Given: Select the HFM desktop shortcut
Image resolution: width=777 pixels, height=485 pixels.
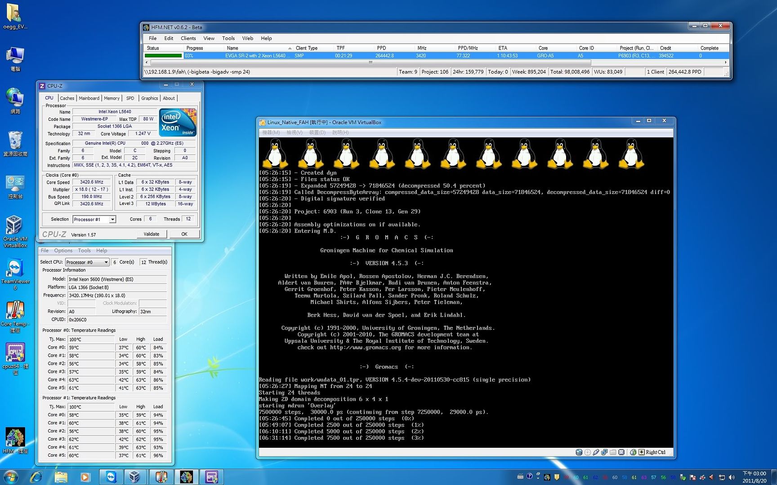Looking at the screenshot, I should (15, 441).
